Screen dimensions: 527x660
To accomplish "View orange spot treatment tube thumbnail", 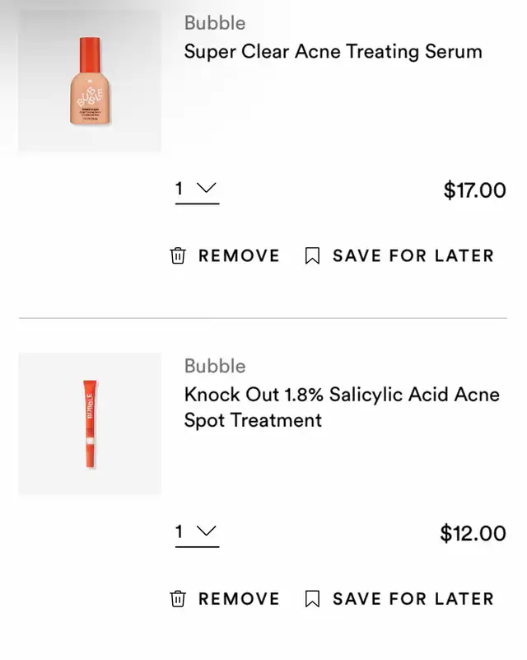I will [90, 424].
